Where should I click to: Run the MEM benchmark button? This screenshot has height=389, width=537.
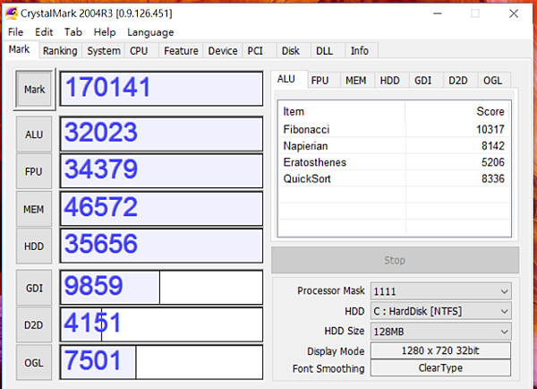(x=34, y=209)
